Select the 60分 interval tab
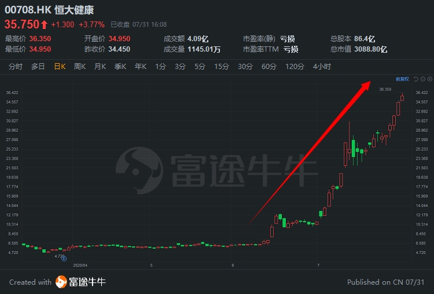This screenshot has height=294, width=434. (x=269, y=67)
